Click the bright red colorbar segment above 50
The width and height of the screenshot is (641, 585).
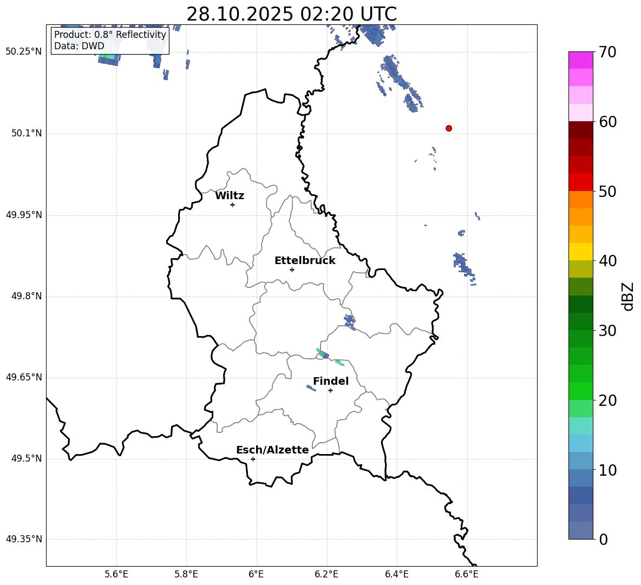pos(580,182)
